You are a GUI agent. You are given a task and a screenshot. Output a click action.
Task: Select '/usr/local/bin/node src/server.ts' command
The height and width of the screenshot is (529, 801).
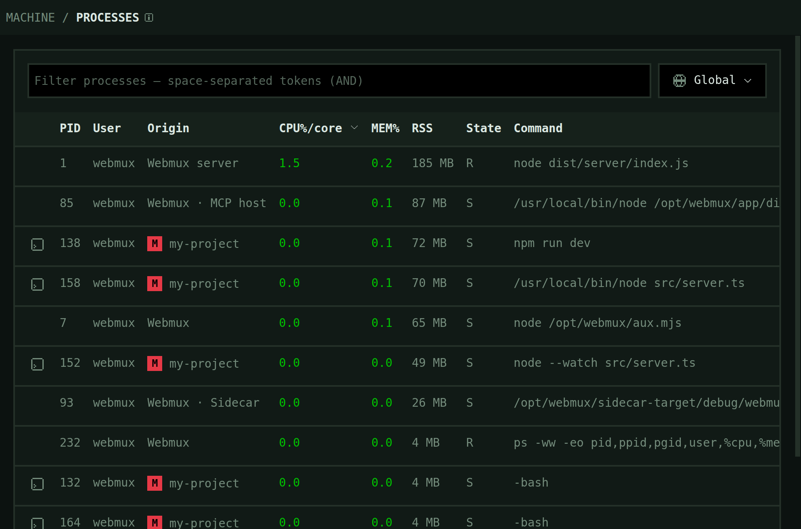pyautogui.click(x=629, y=283)
